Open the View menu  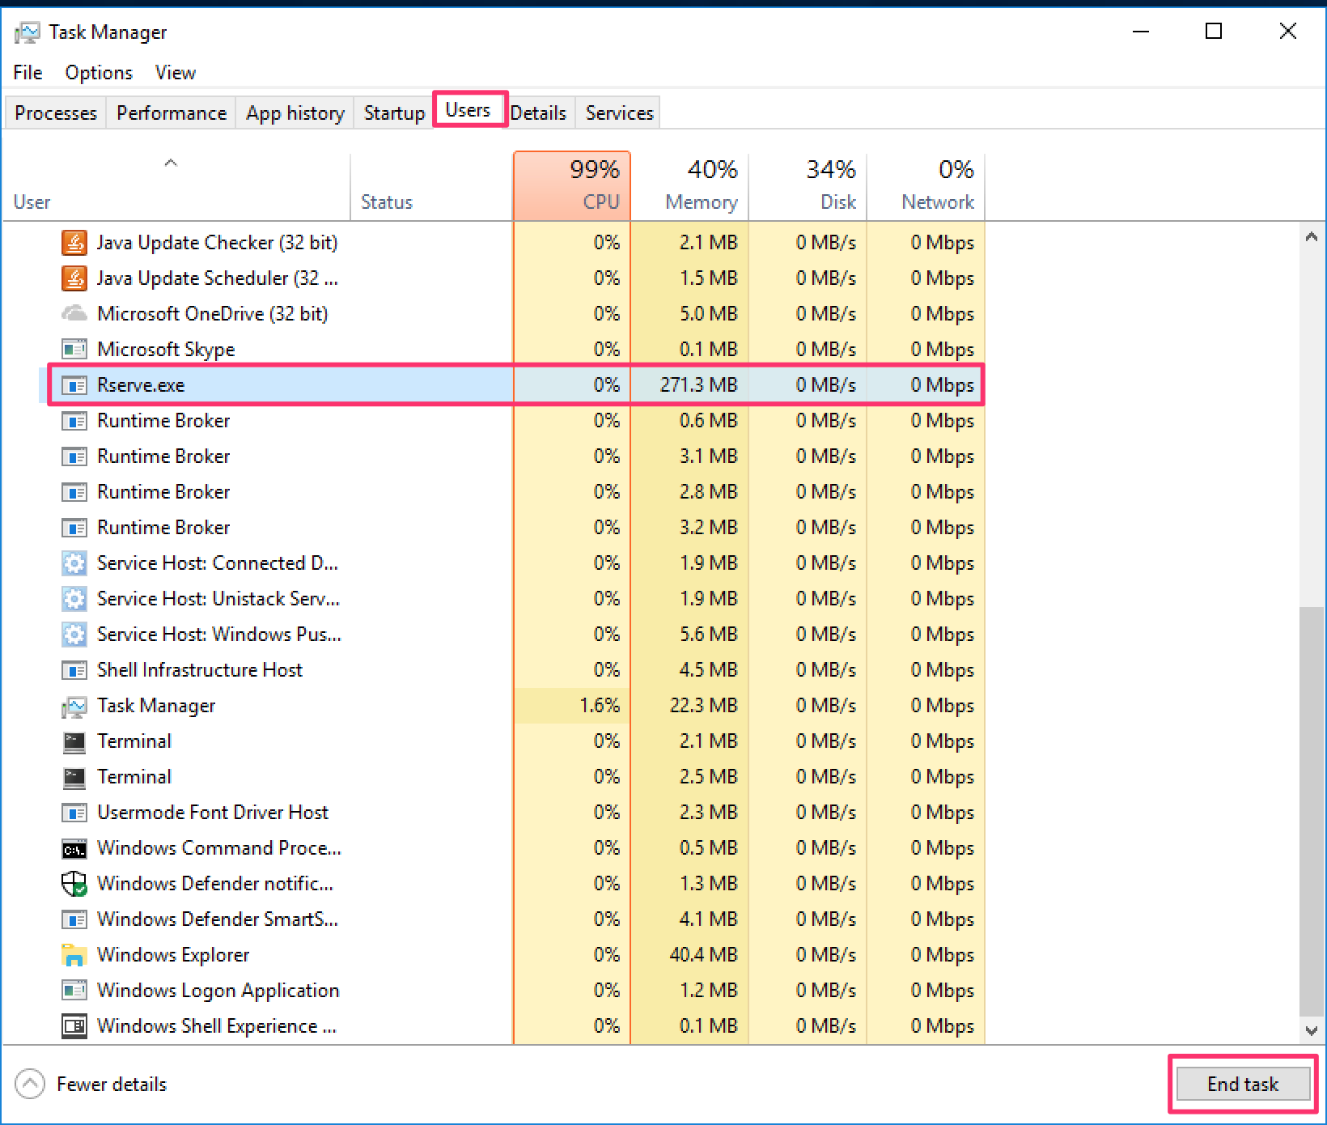pos(176,73)
